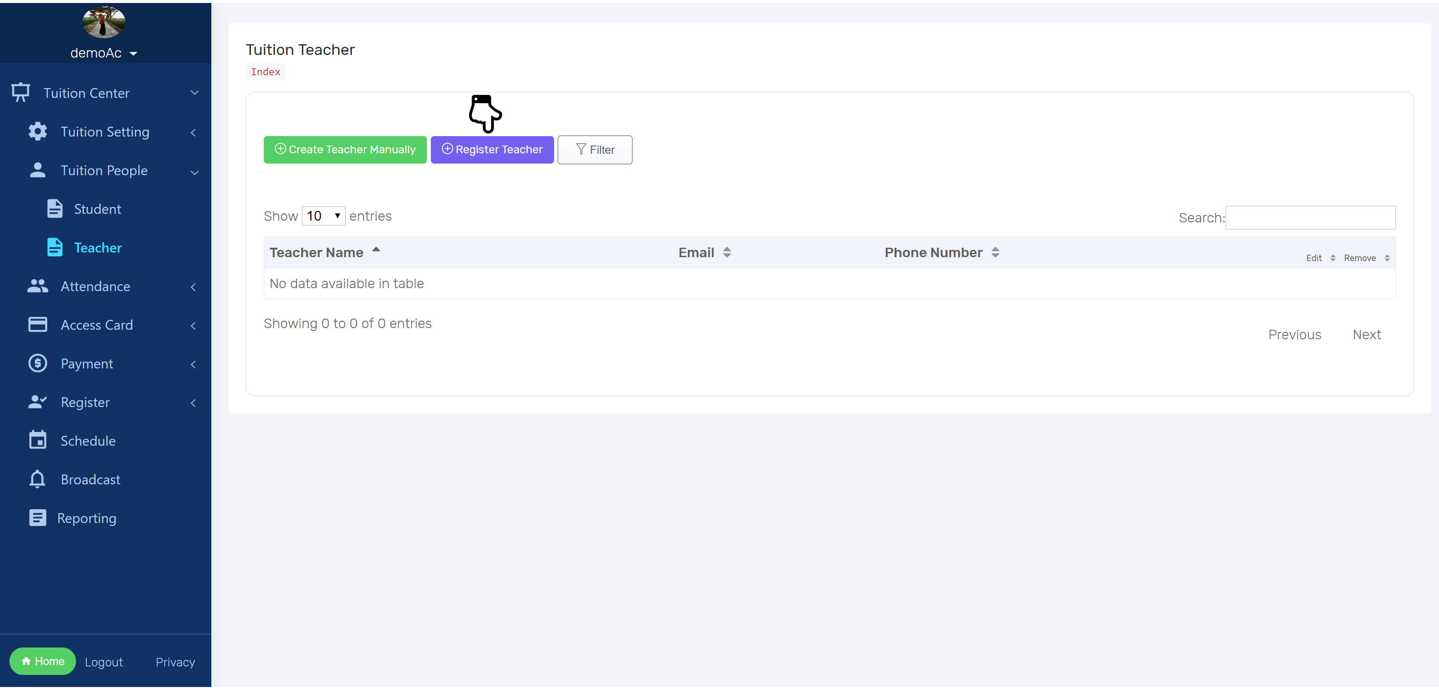The height and width of the screenshot is (690, 1439).
Task: Click the Access Card icon
Action: coord(37,325)
